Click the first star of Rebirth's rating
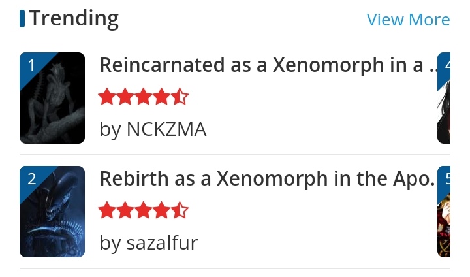 (107, 211)
